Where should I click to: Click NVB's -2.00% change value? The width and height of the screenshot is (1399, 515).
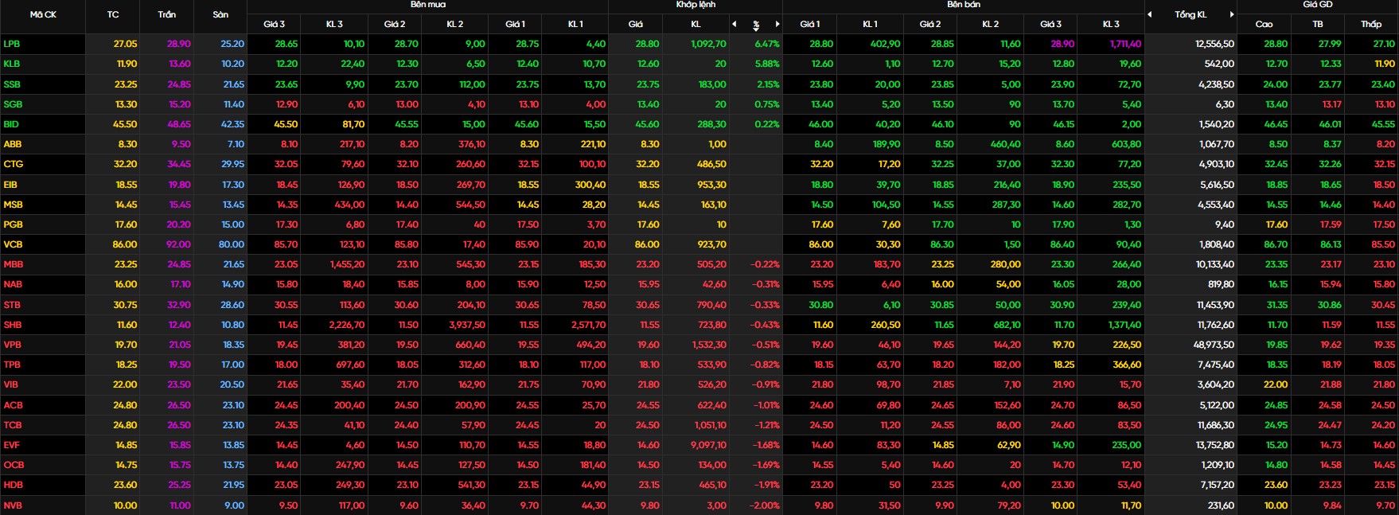point(766,505)
